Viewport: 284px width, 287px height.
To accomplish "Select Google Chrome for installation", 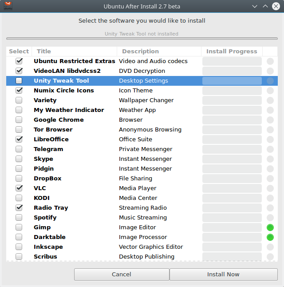I will coord(19,120).
